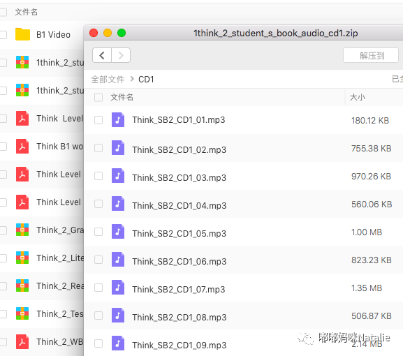This screenshot has width=403, height=356.
Task: Click the first 1think_2_stu zip archive icon
Action: [22, 62]
